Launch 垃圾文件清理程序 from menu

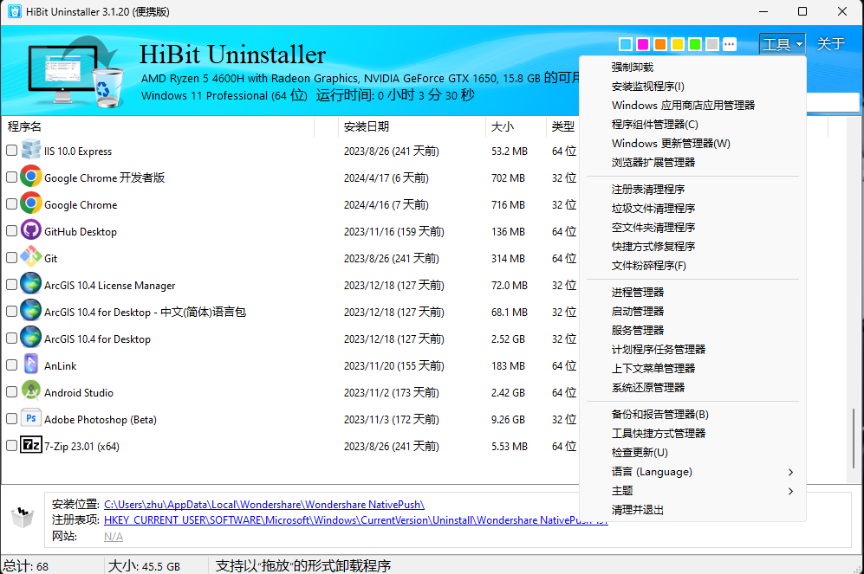click(692, 209)
